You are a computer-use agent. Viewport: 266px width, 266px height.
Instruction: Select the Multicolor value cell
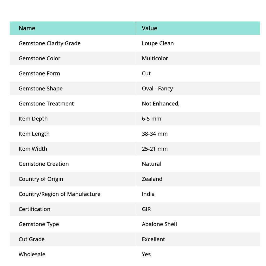[155, 58]
